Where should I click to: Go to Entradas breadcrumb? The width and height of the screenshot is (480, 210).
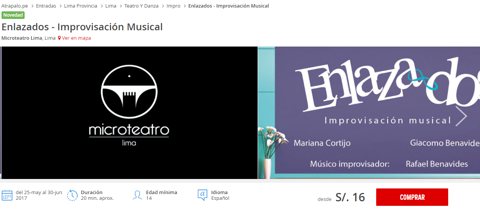(46, 6)
